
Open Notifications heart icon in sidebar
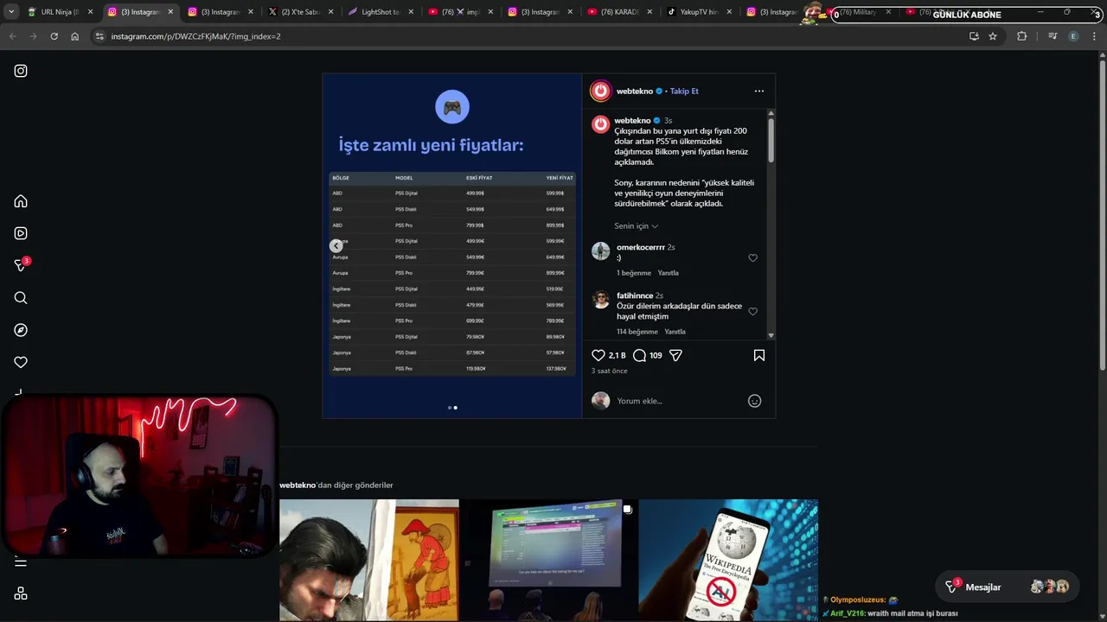(x=21, y=362)
